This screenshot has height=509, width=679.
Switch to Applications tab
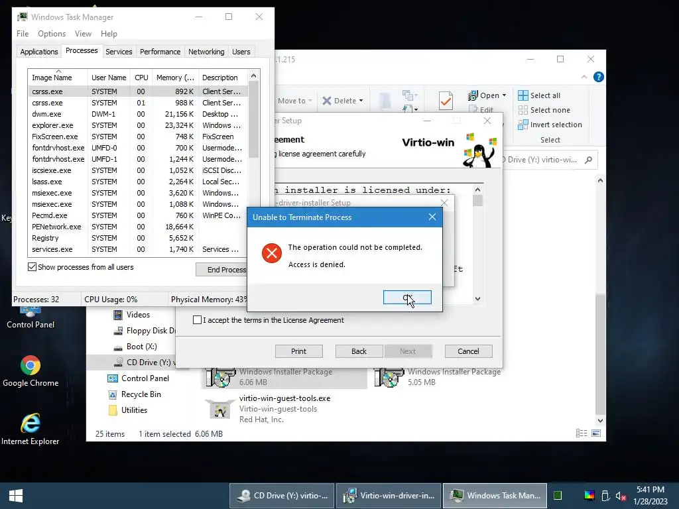tap(39, 52)
